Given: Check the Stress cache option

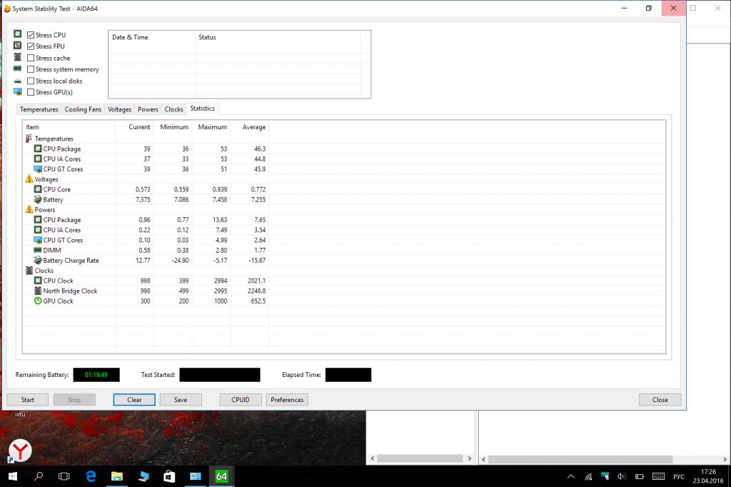Looking at the screenshot, I should [31, 58].
